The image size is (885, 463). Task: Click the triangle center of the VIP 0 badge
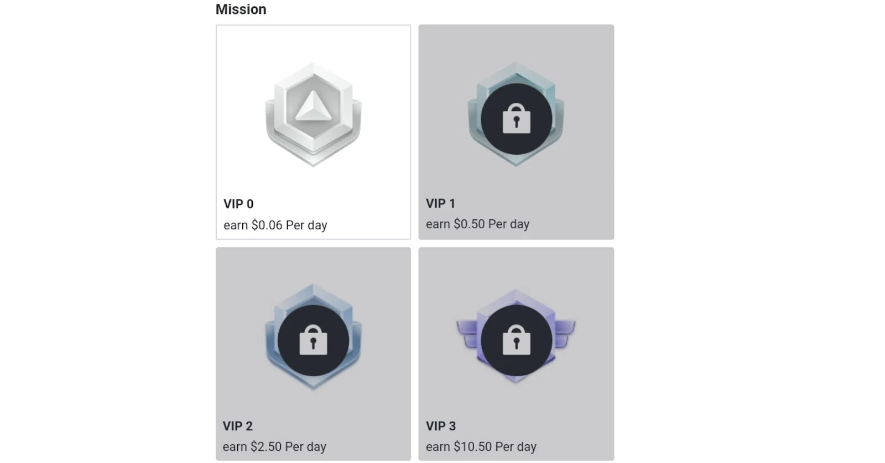pyautogui.click(x=313, y=106)
